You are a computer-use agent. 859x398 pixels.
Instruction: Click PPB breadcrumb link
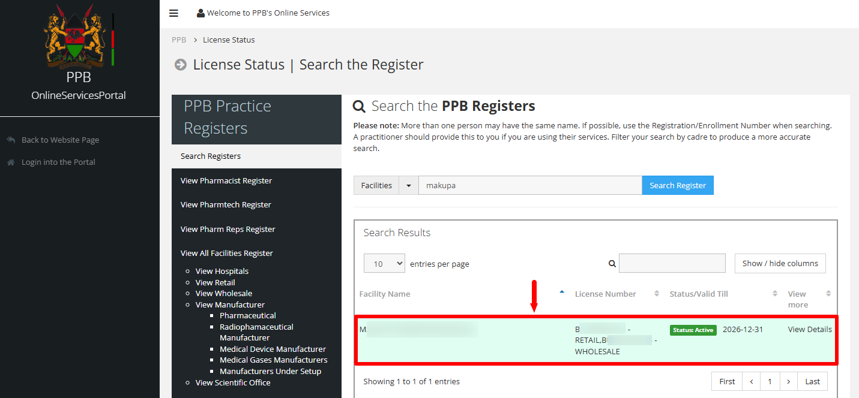[179, 40]
